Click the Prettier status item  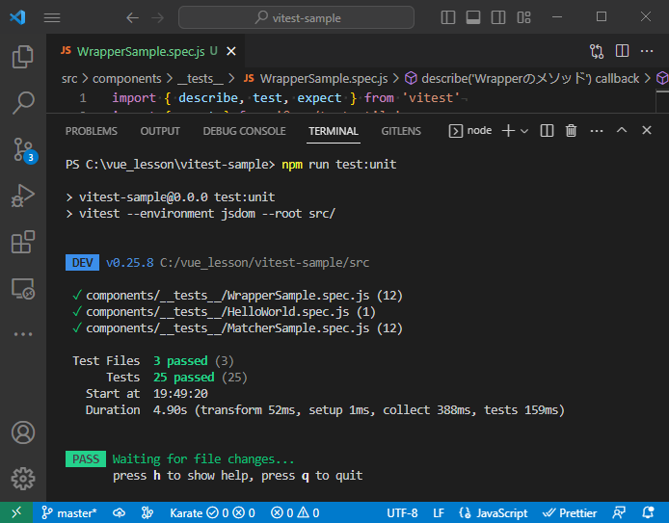pos(570,512)
